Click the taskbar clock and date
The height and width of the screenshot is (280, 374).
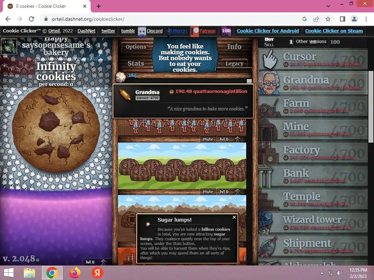click(x=358, y=273)
